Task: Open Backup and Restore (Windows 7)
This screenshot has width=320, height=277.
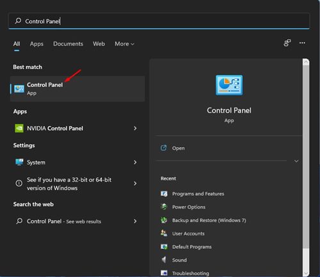Action: click(203, 220)
